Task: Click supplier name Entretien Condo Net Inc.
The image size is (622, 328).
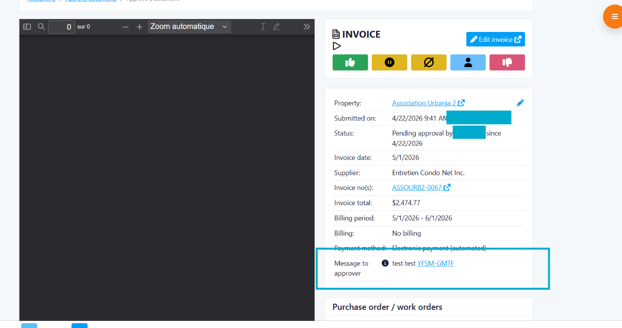Action: 428,173
